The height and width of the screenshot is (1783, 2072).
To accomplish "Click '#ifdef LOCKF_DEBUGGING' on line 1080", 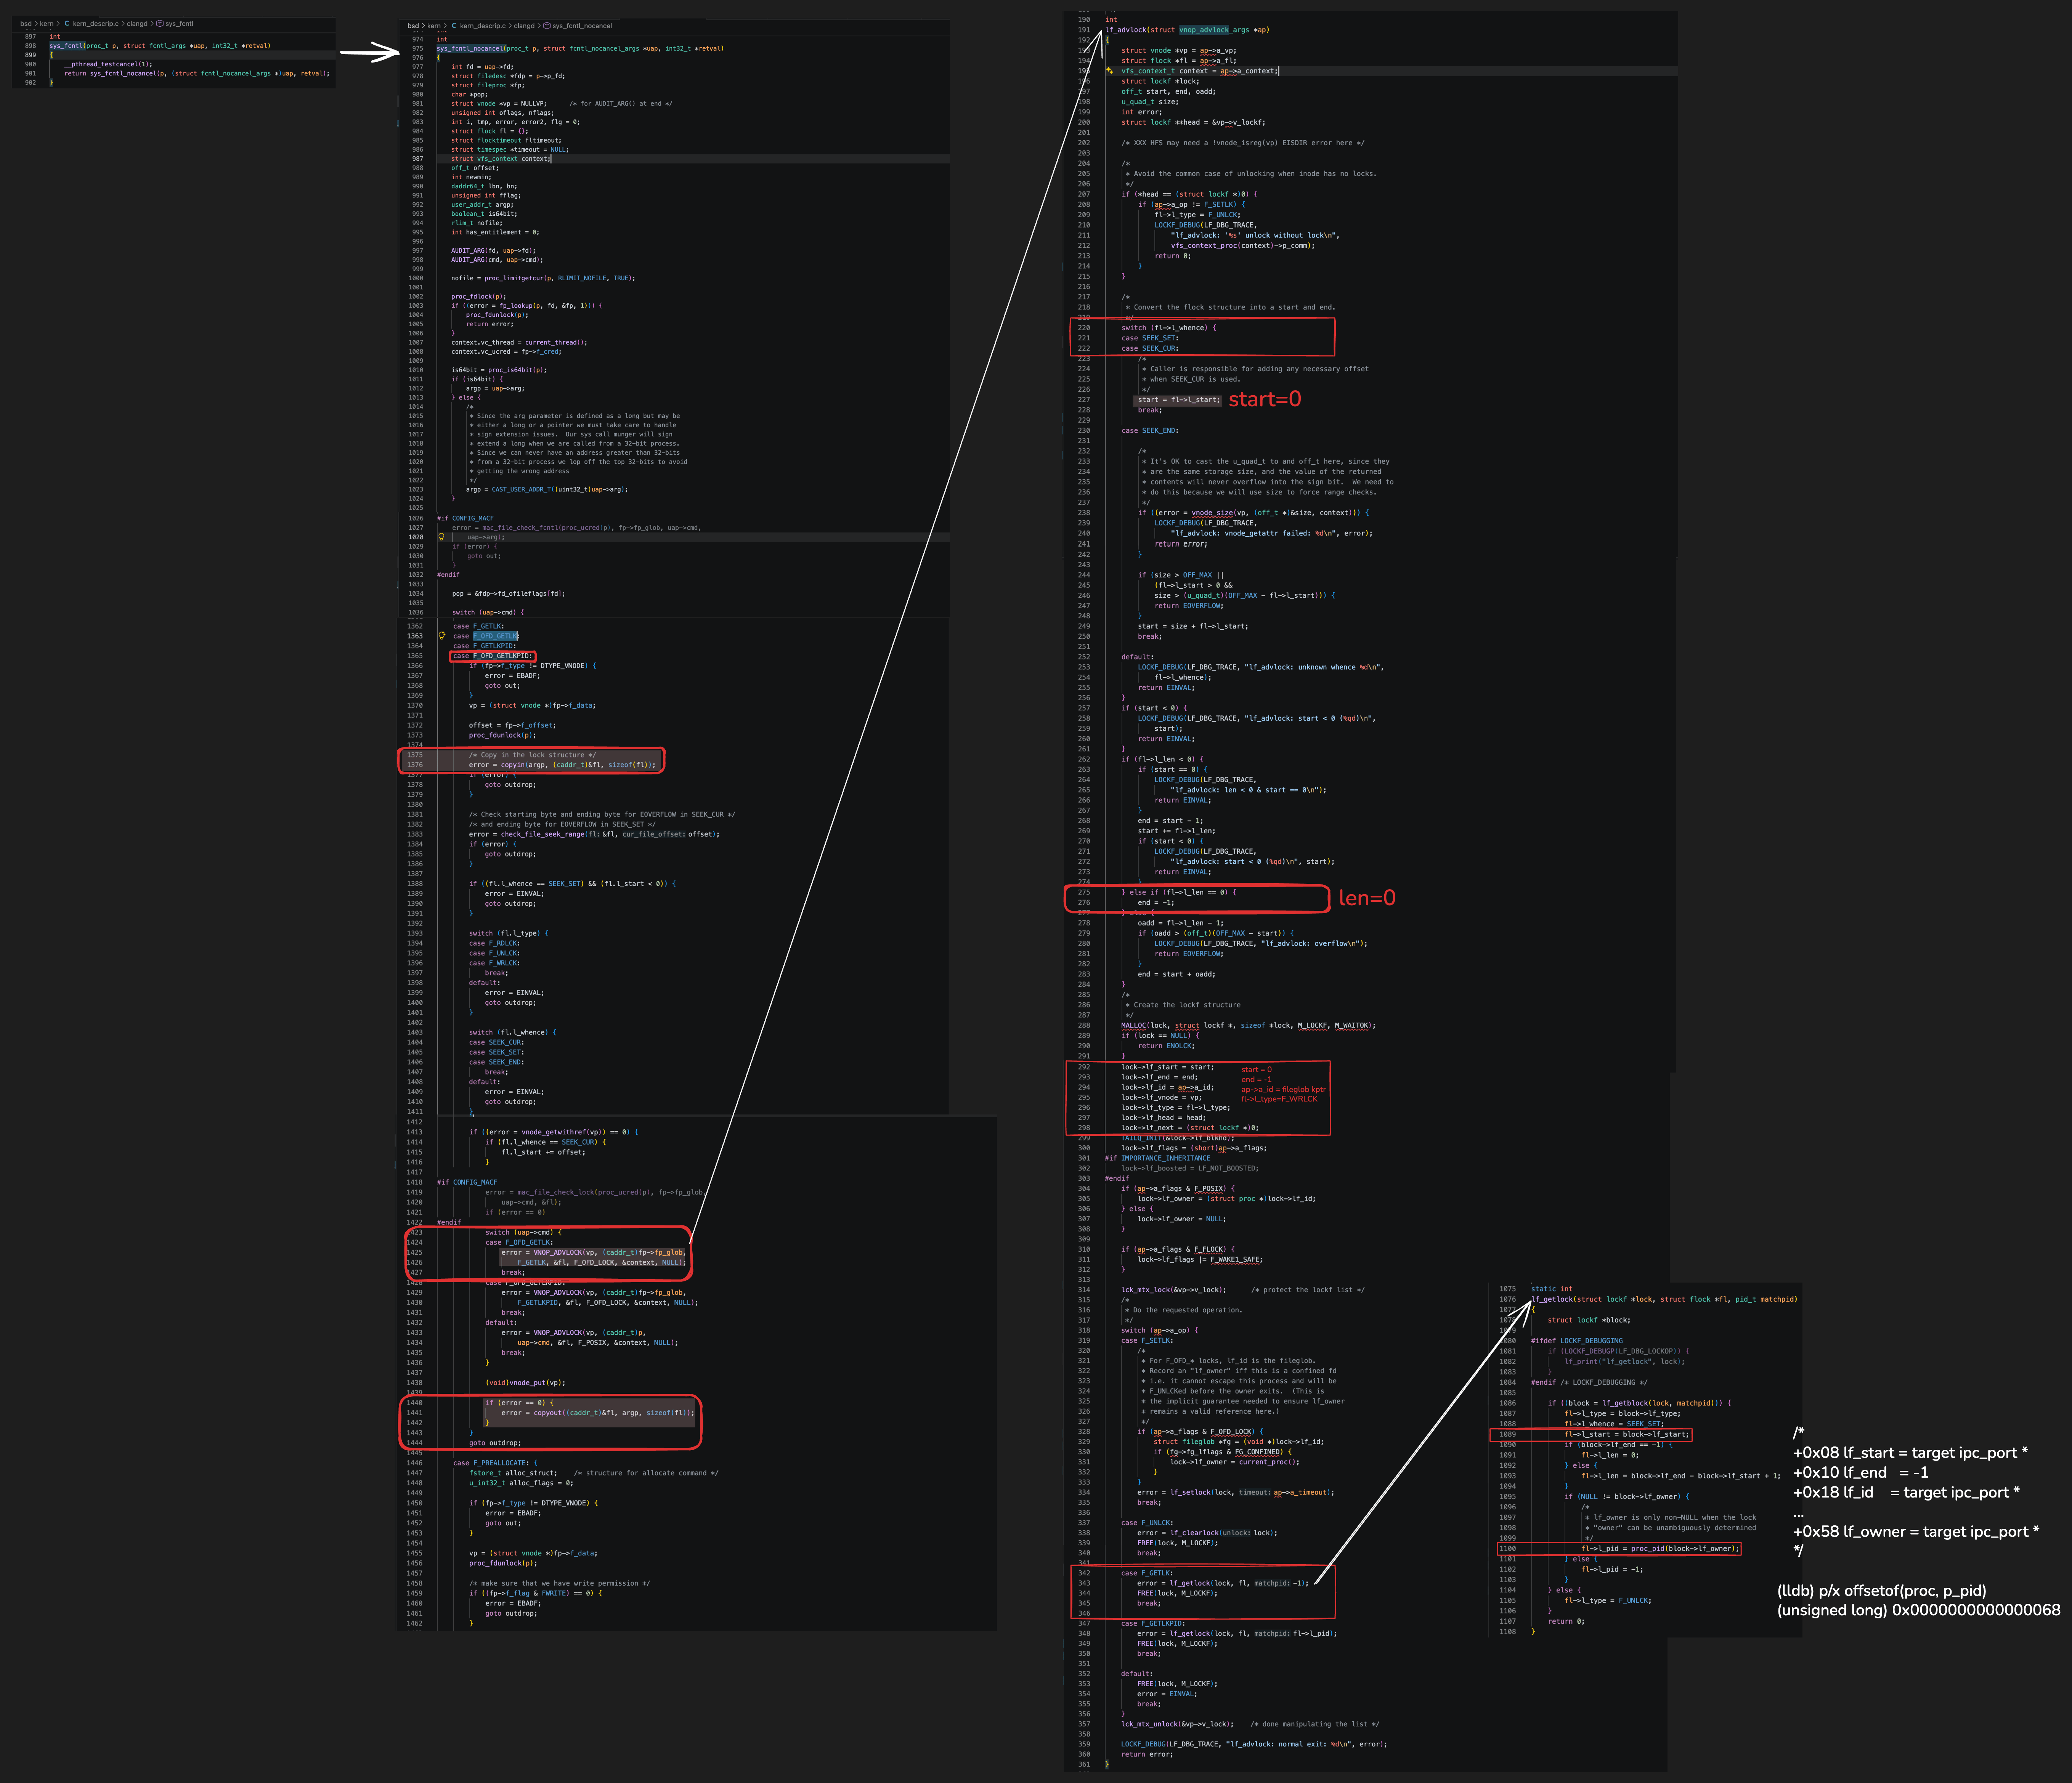I will [1577, 1341].
